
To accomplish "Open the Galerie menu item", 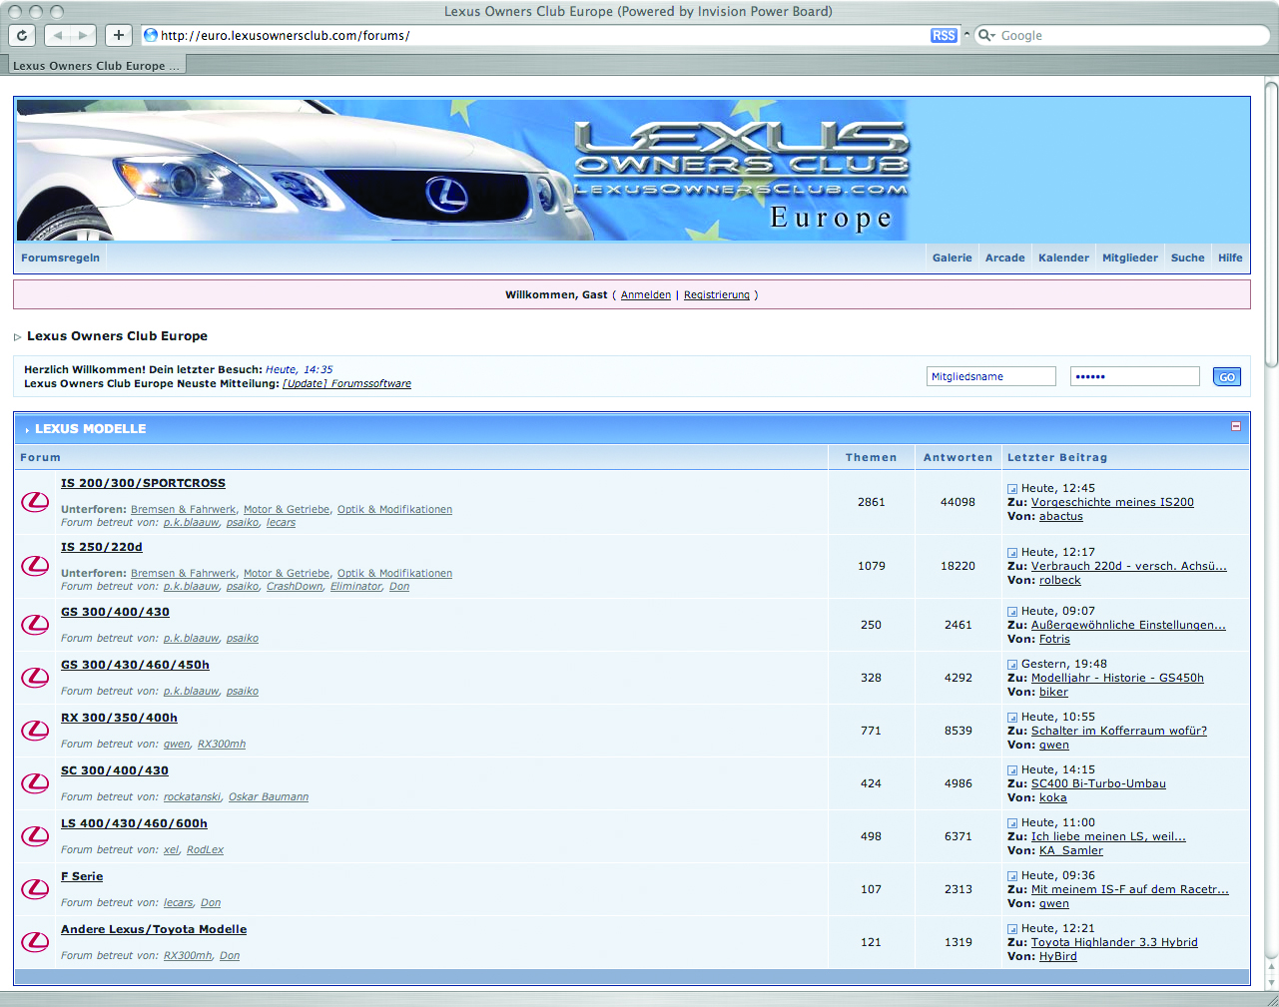I will (953, 257).
